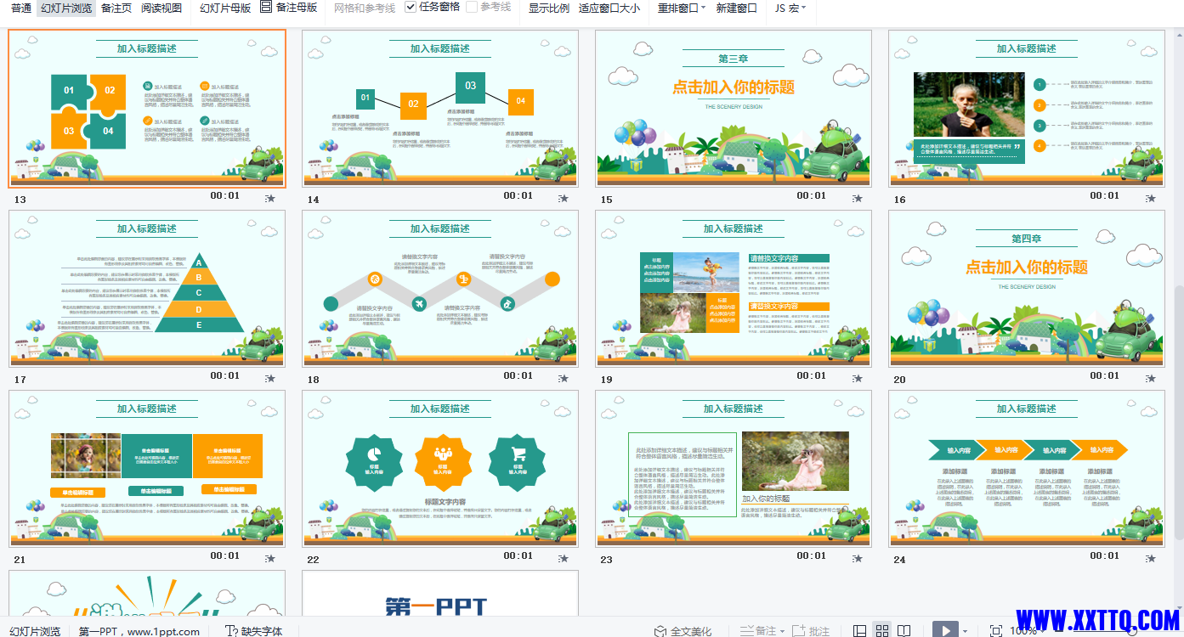This screenshot has width=1184, height=637.
Task: Switch to 备注页 view
Action: point(116,8)
